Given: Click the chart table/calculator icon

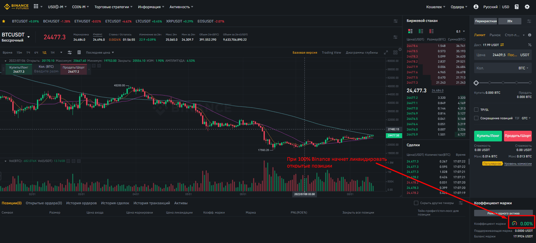Looking at the screenshot, I should 79,52.
